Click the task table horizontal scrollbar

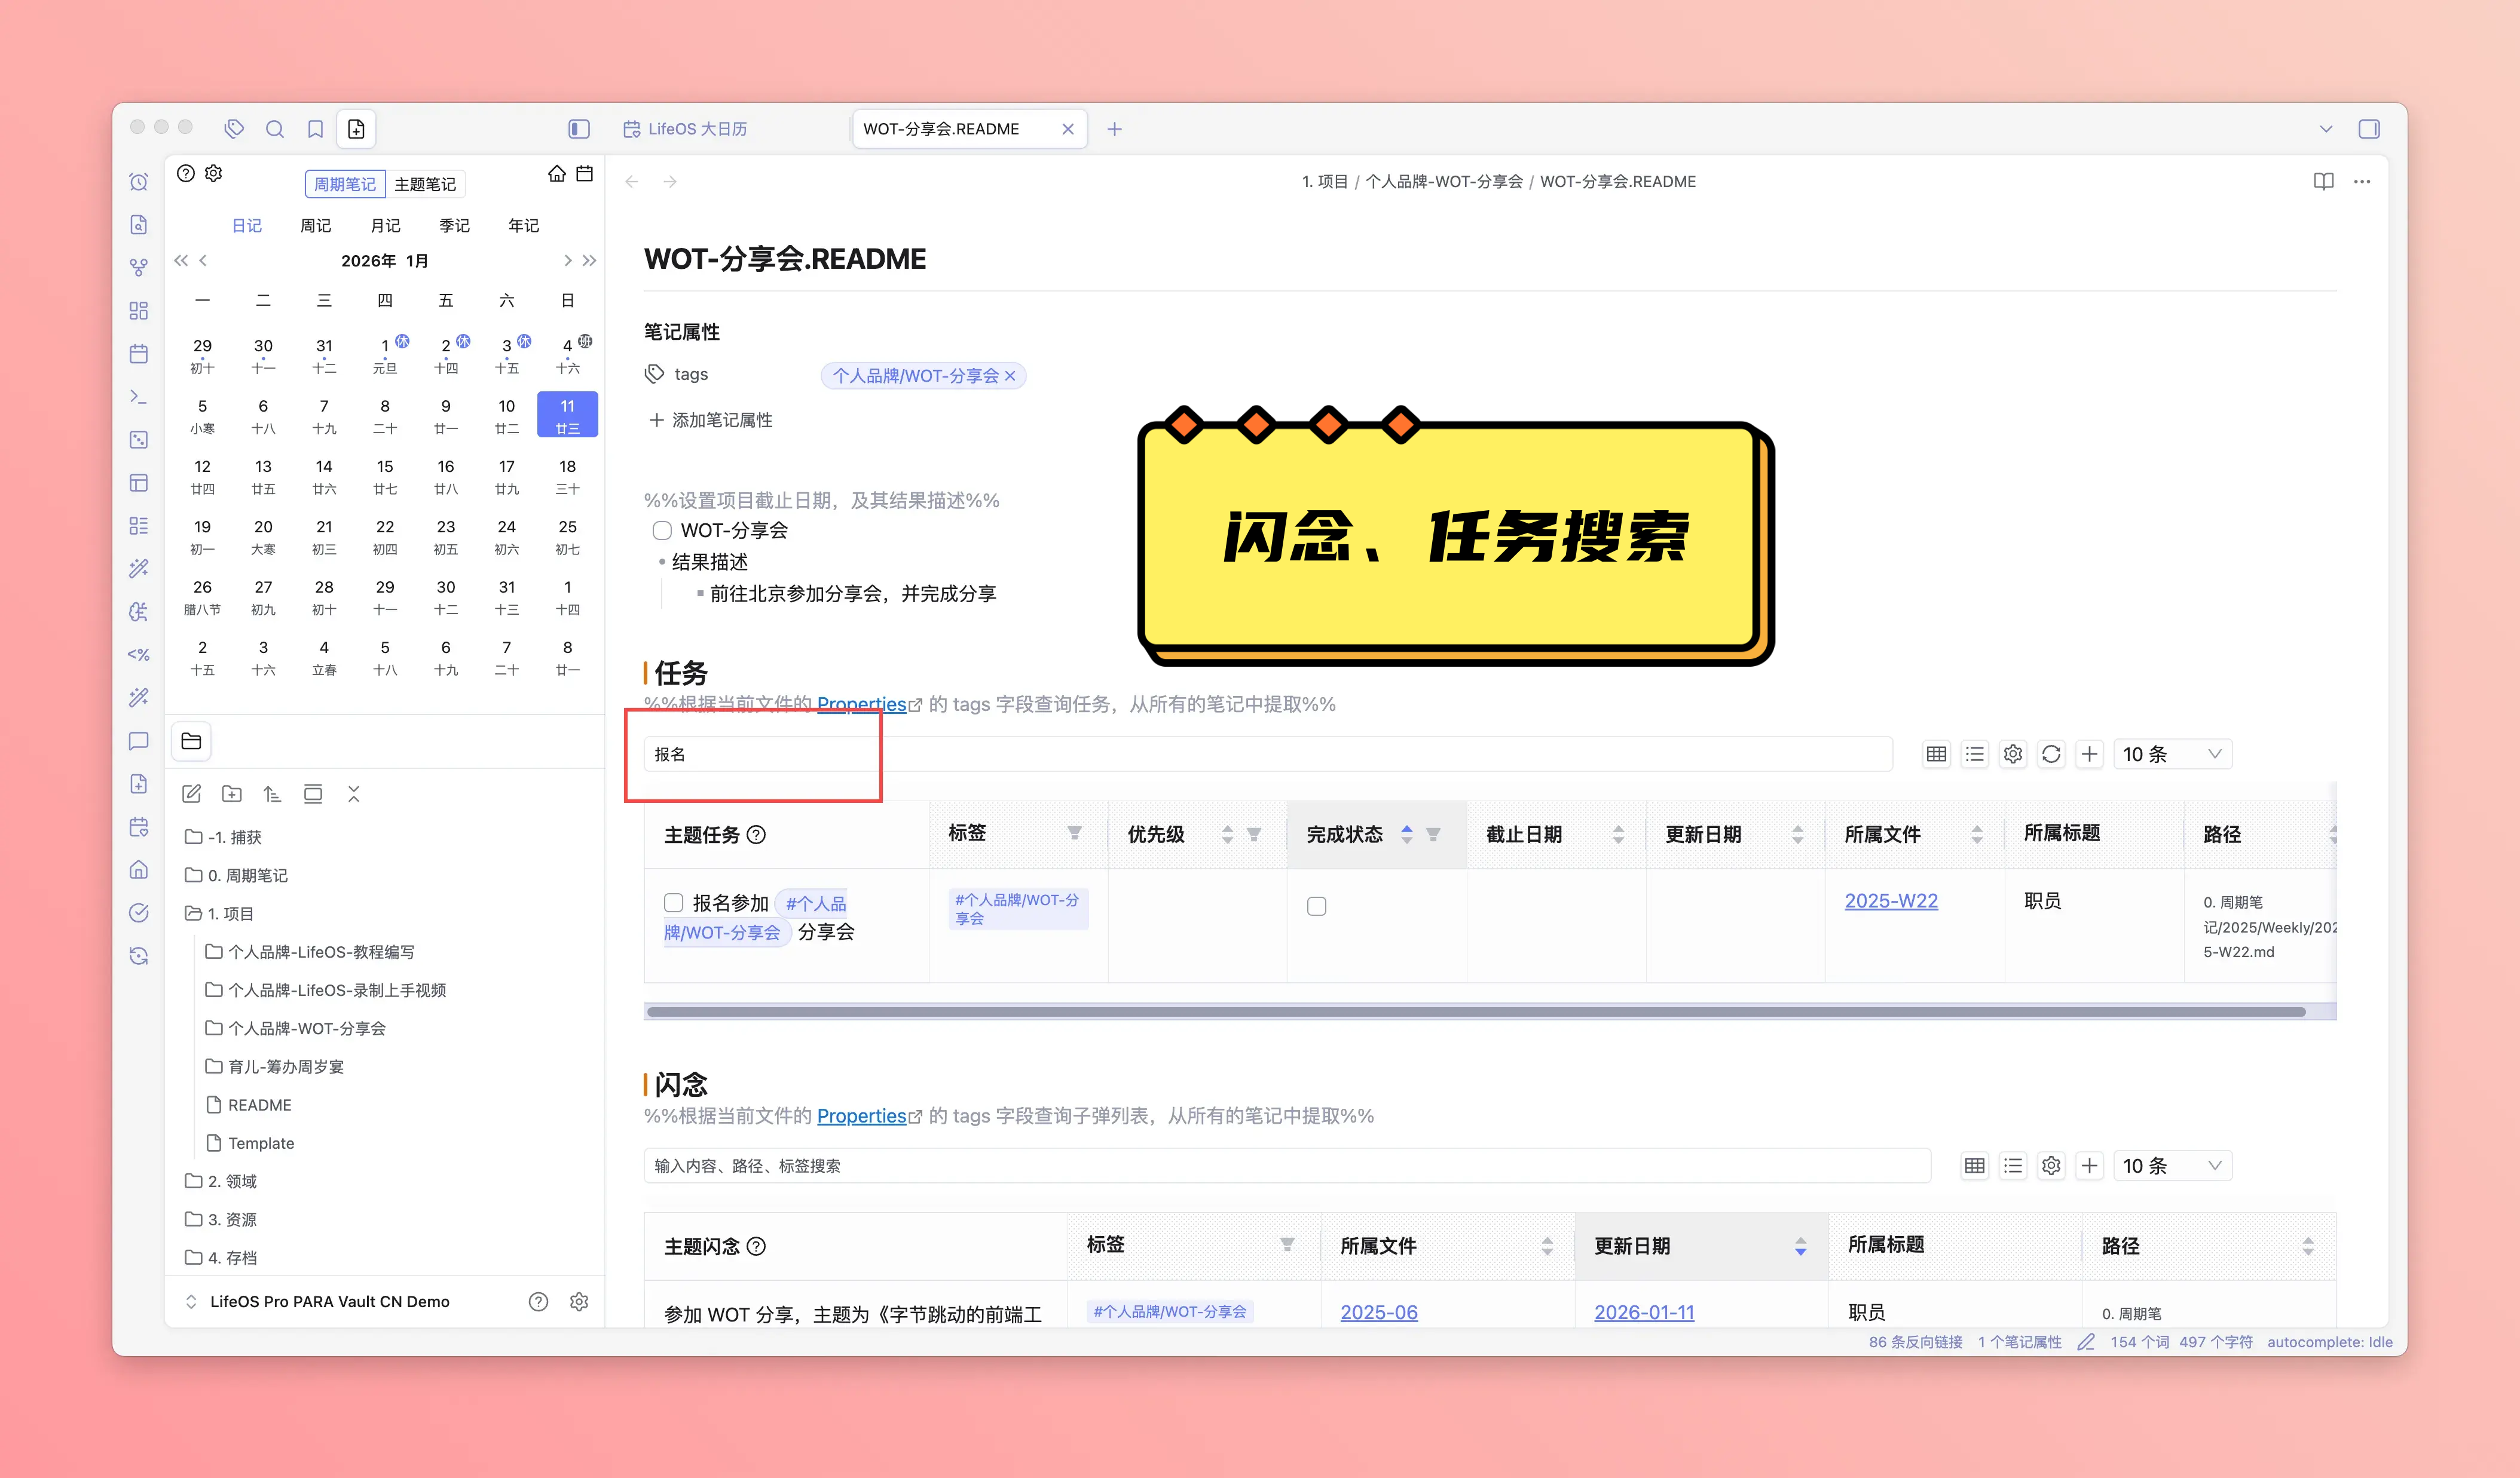coord(1475,1012)
